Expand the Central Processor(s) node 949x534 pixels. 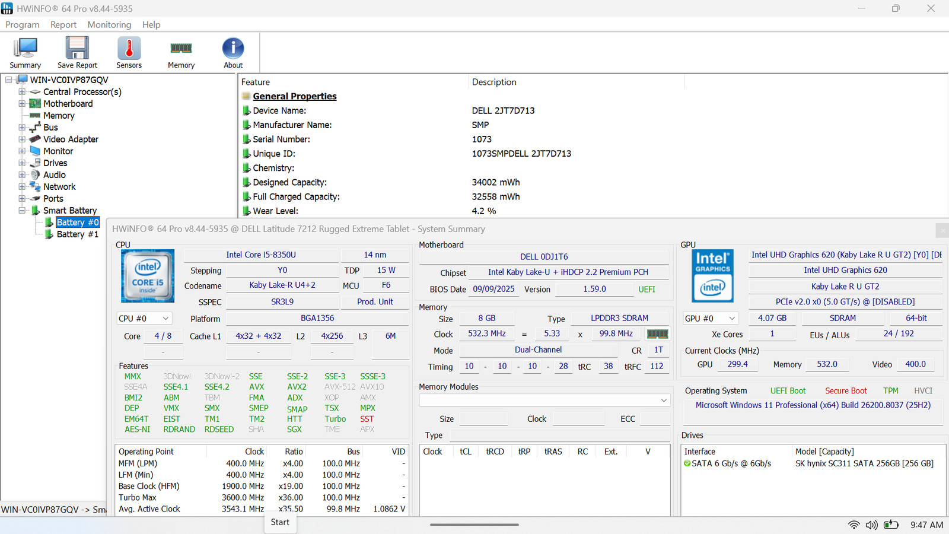click(x=22, y=91)
